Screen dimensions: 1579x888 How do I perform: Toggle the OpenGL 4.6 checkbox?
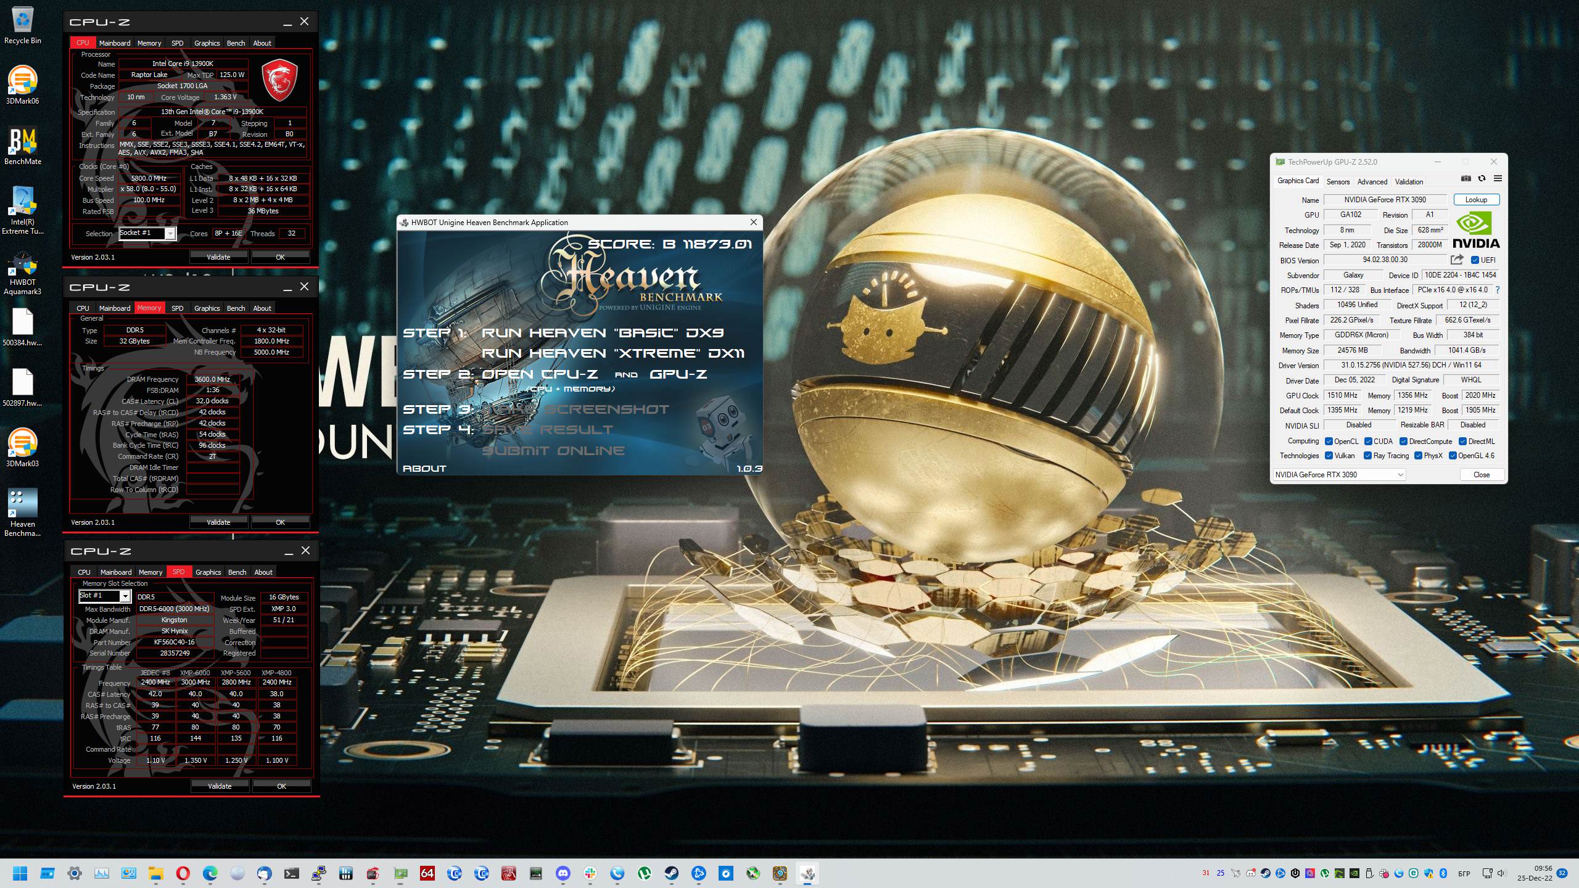pyautogui.click(x=1453, y=456)
